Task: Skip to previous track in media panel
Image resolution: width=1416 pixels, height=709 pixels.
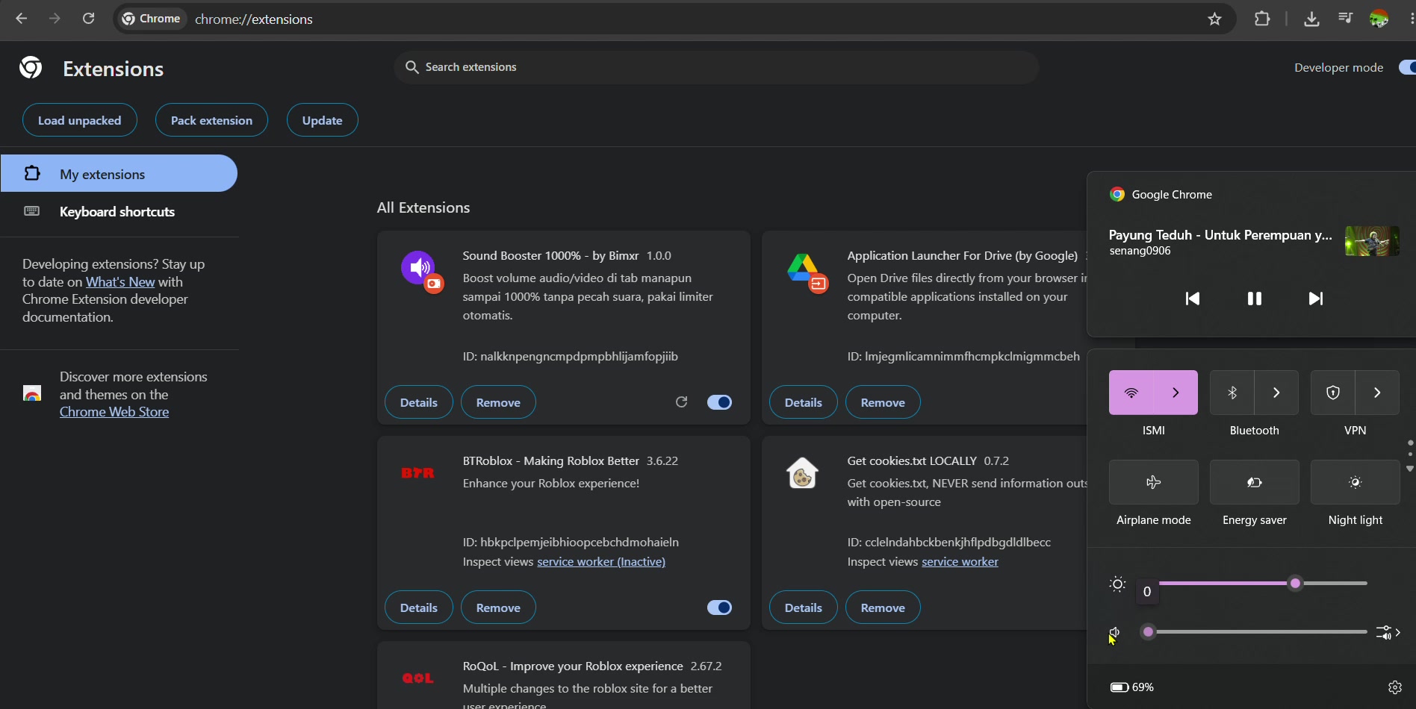Action: [x=1193, y=299]
